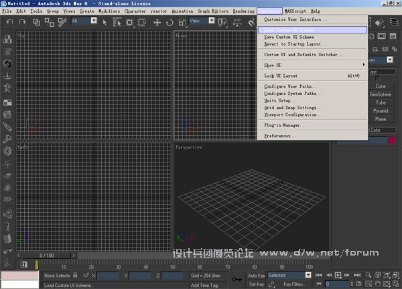Go to end frame playback button
This screenshot has width=402, height=289.
[x=357, y=275]
